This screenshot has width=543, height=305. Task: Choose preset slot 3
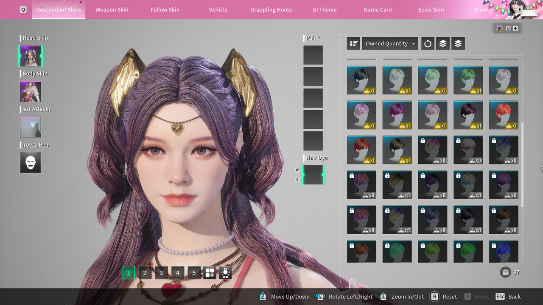[161, 273]
